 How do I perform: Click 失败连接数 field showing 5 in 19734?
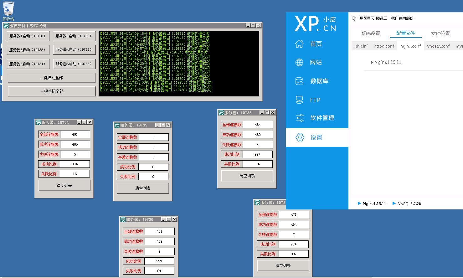75,154
